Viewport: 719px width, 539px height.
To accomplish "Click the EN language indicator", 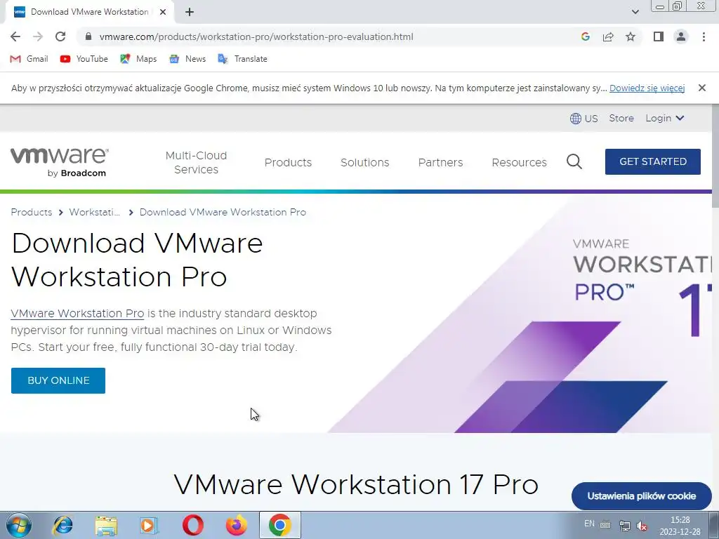I will [589, 524].
